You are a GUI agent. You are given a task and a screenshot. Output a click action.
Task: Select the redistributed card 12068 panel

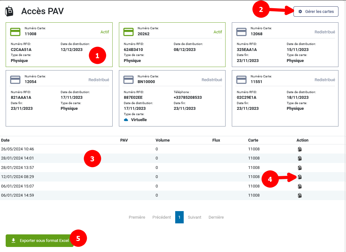click(x=285, y=45)
